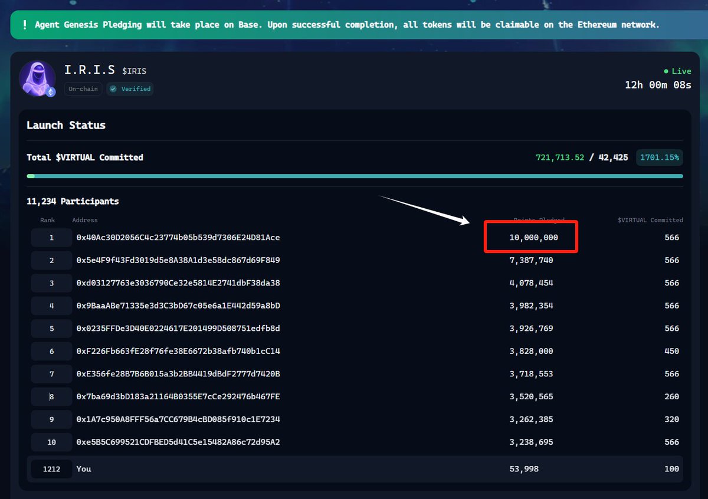
Task: Click the 100 committed value in your row
Action: (671, 469)
